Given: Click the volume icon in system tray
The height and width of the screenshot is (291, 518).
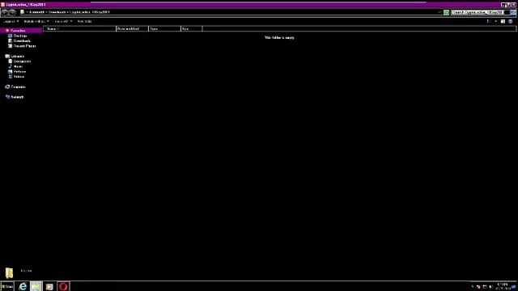Looking at the screenshot, I should (491, 287).
